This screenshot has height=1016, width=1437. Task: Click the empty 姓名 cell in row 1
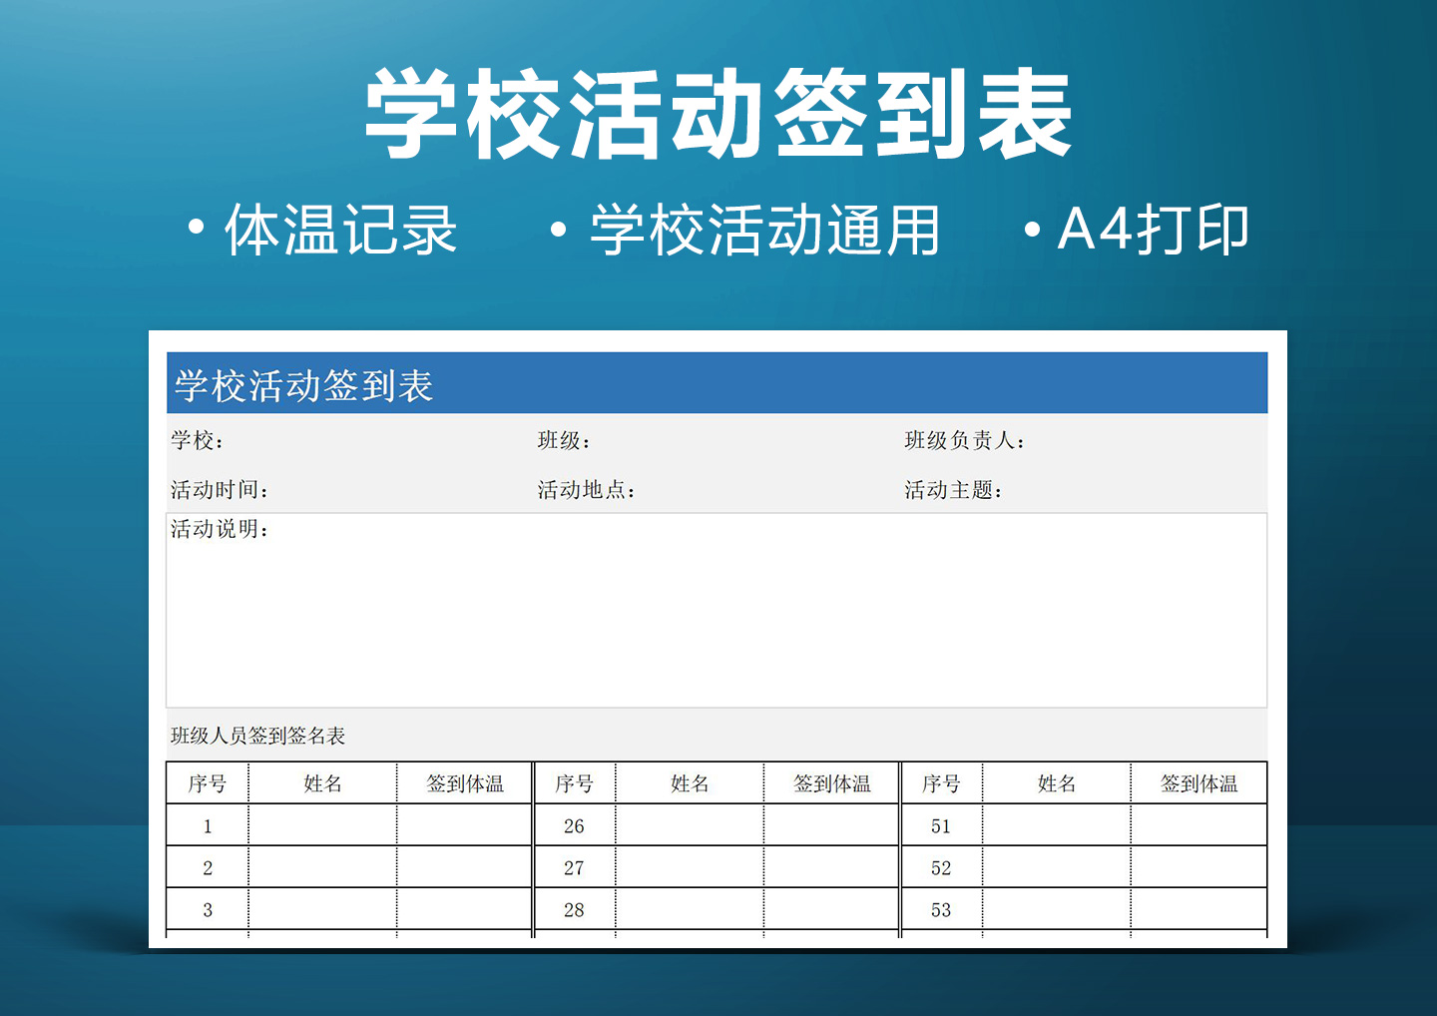pos(322,825)
